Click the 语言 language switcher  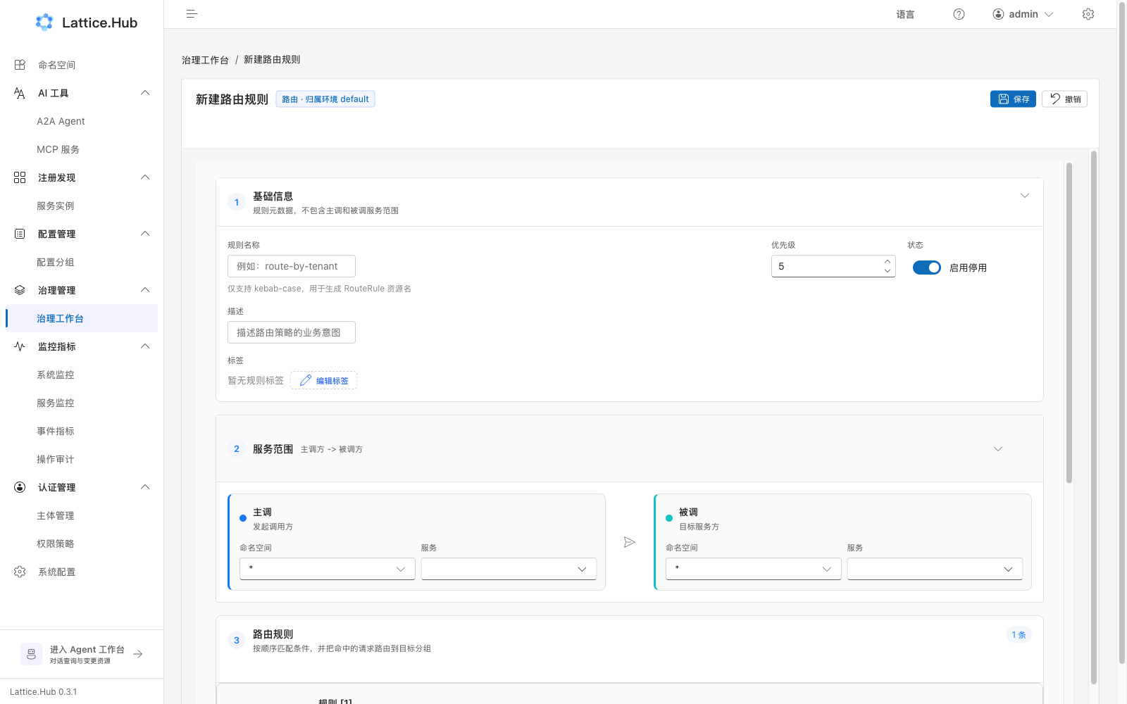pyautogui.click(x=905, y=14)
